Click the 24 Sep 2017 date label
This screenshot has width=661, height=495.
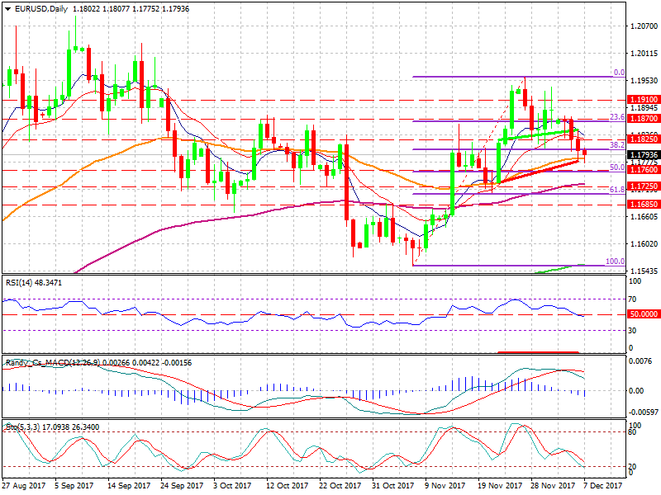point(182,486)
